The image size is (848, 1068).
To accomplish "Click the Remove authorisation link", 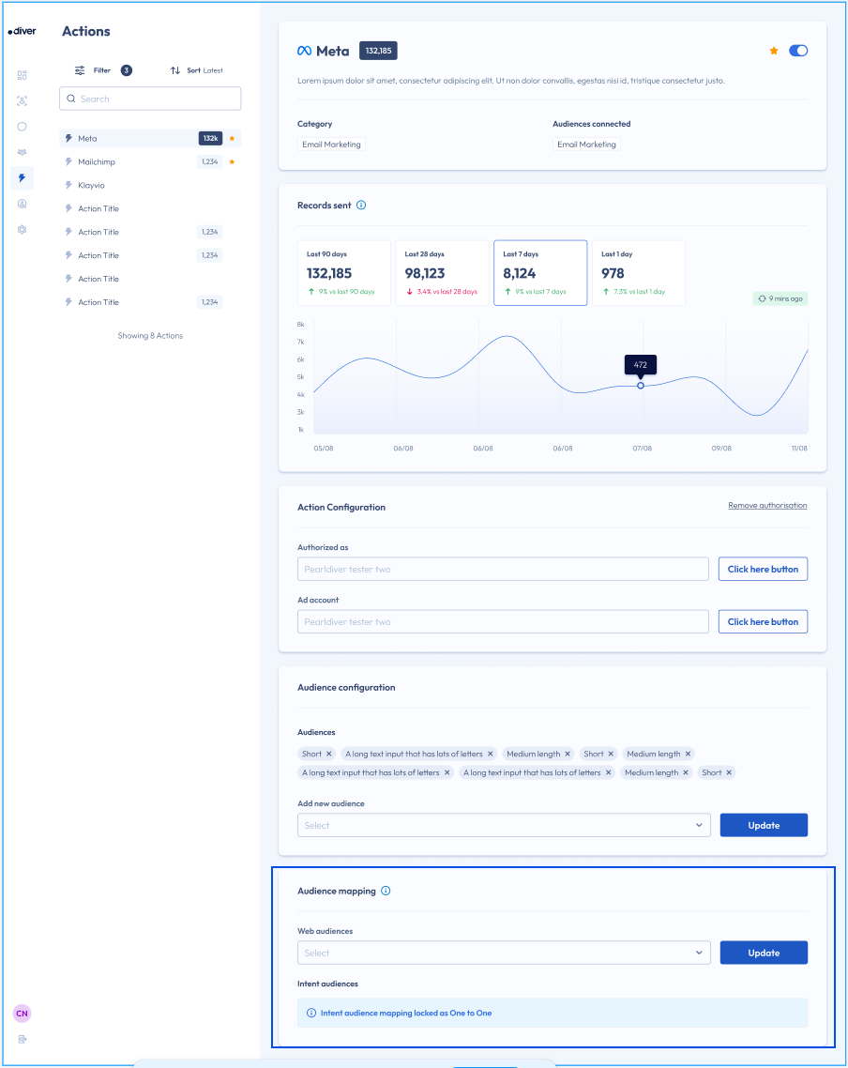I will click(x=767, y=506).
